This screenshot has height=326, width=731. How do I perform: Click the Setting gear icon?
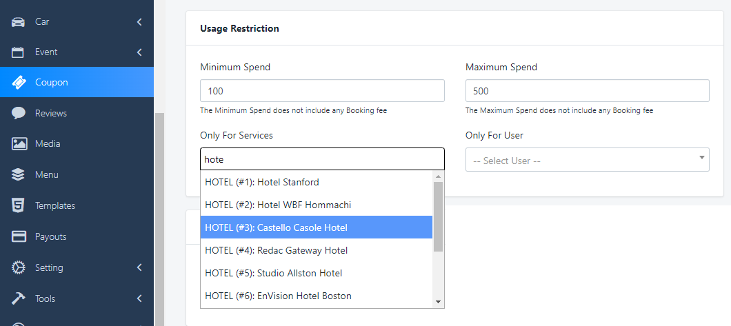coord(19,267)
